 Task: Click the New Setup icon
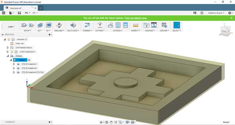[24, 25]
